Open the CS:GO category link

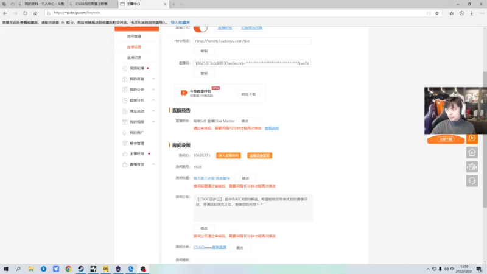(x=210, y=247)
